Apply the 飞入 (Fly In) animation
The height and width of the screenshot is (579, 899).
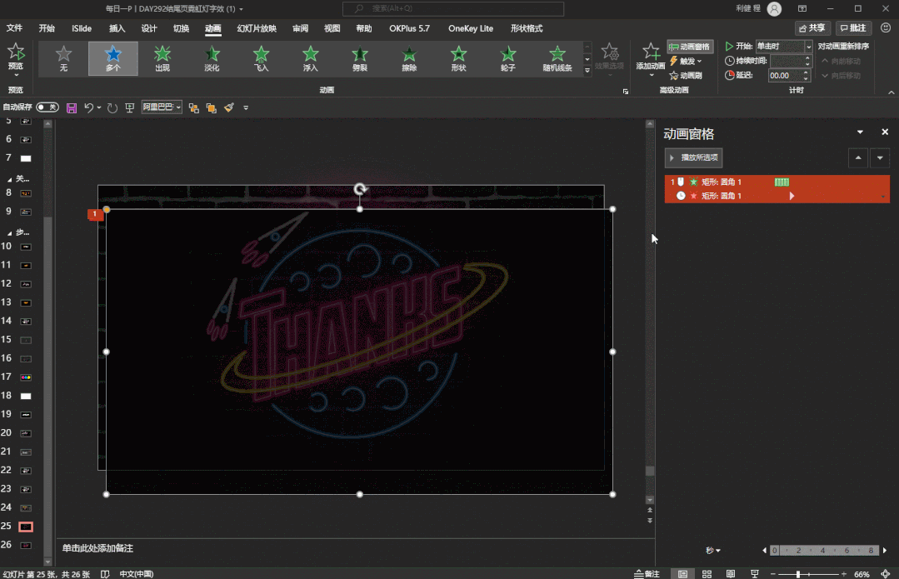[x=261, y=58]
